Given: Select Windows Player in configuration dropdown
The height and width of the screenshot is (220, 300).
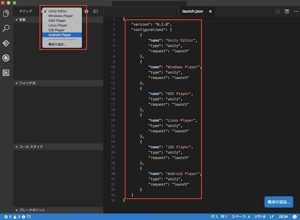Looking at the screenshot, I should [62, 16].
